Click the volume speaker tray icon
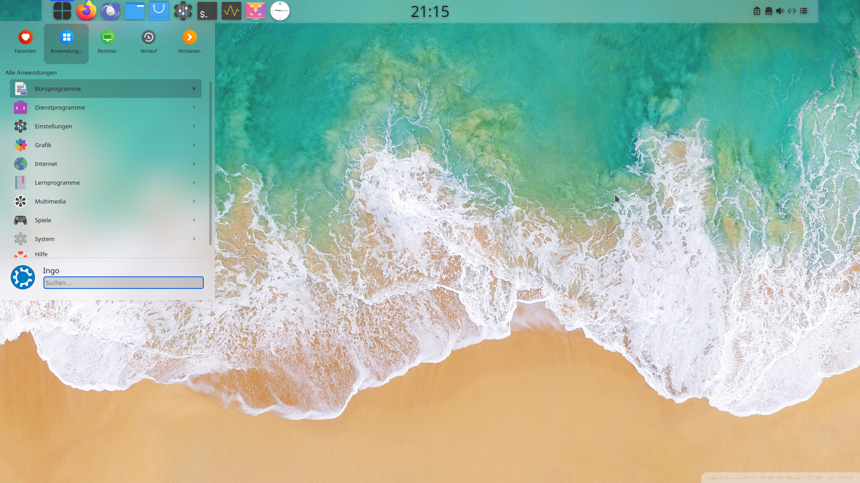 (780, 11)
